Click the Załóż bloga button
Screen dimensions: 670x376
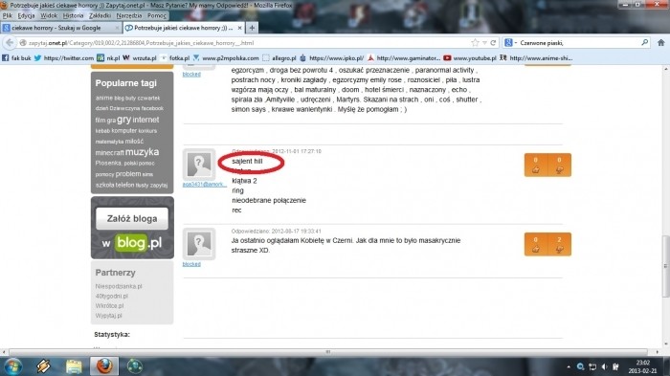pyautogui.click(x=132, y=219)
